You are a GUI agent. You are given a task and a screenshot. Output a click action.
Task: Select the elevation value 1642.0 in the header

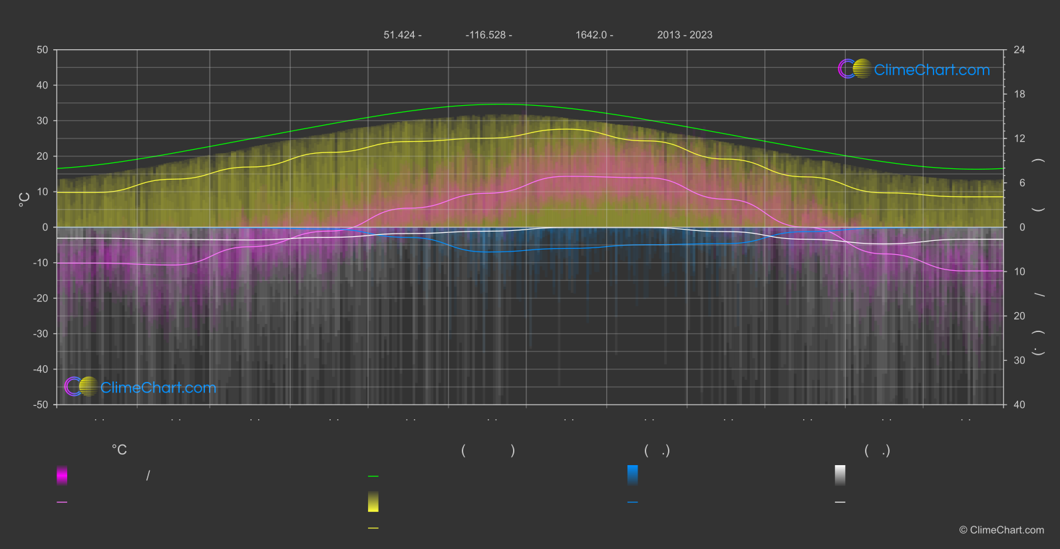coord(592,35)
